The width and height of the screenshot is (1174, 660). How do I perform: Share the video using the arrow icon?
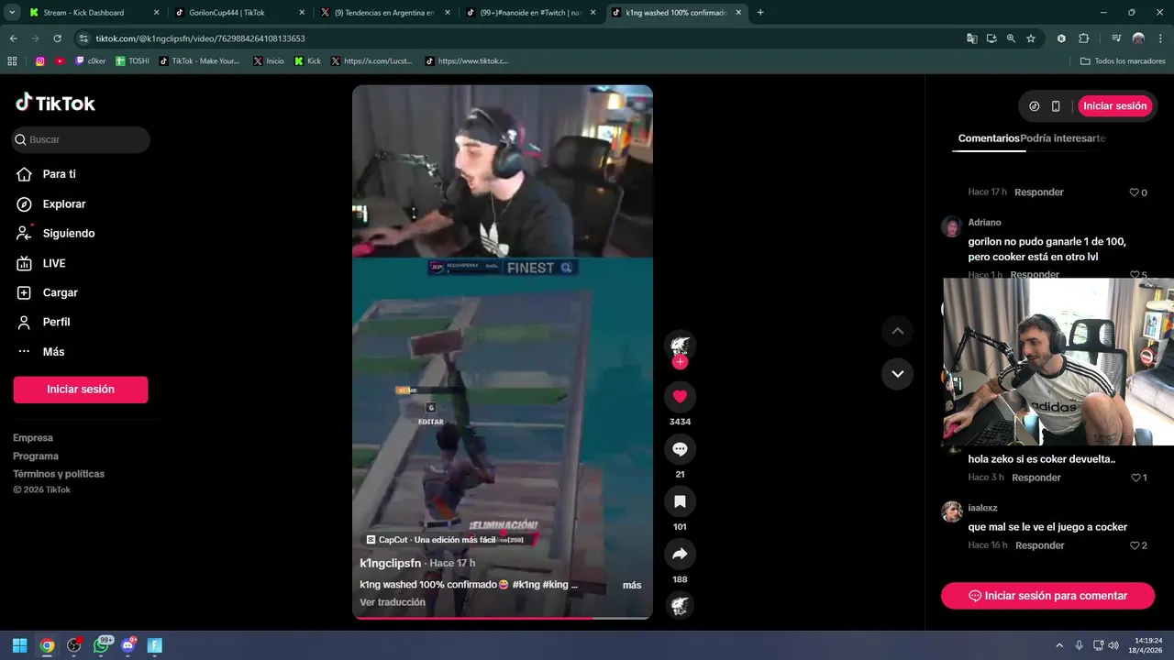pos(680,554)
